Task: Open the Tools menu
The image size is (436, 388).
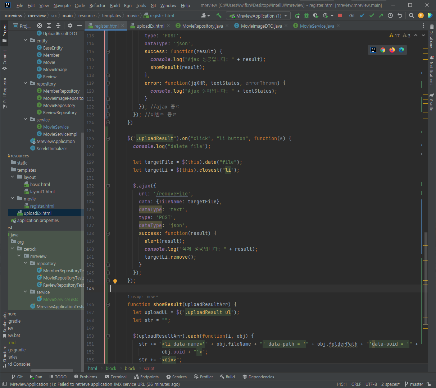Action: point(141,5)
